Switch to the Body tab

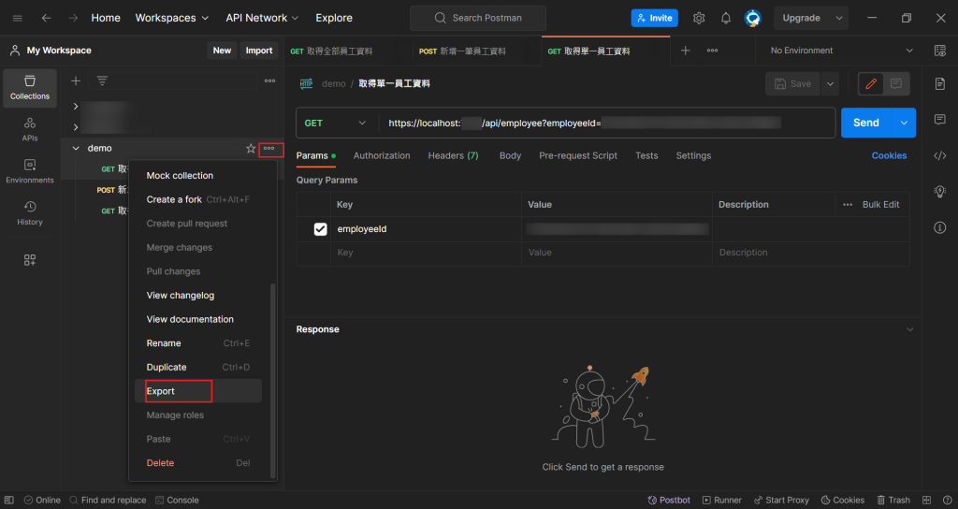click(x=510, y=156)
